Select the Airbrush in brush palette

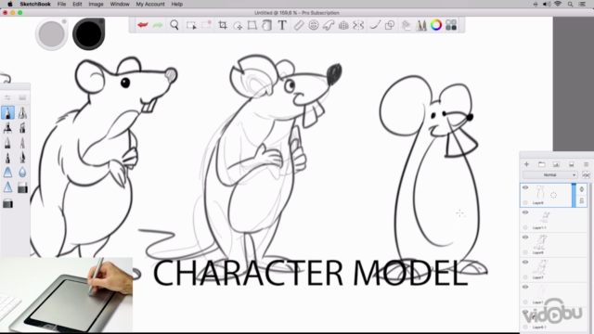click(x=22, y=113)
